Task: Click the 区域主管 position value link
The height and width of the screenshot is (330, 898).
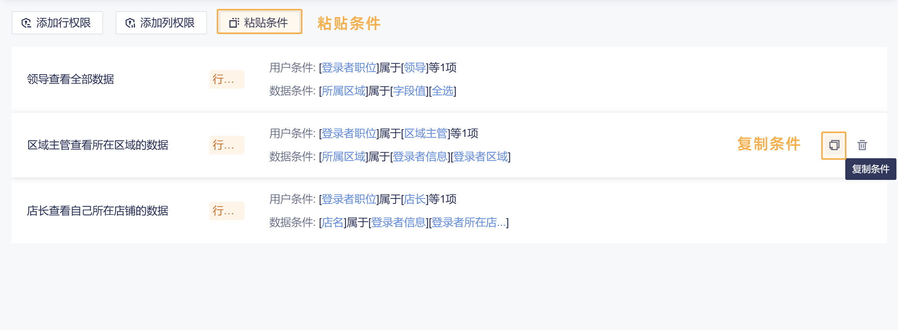Action: (x=425, y=134)
